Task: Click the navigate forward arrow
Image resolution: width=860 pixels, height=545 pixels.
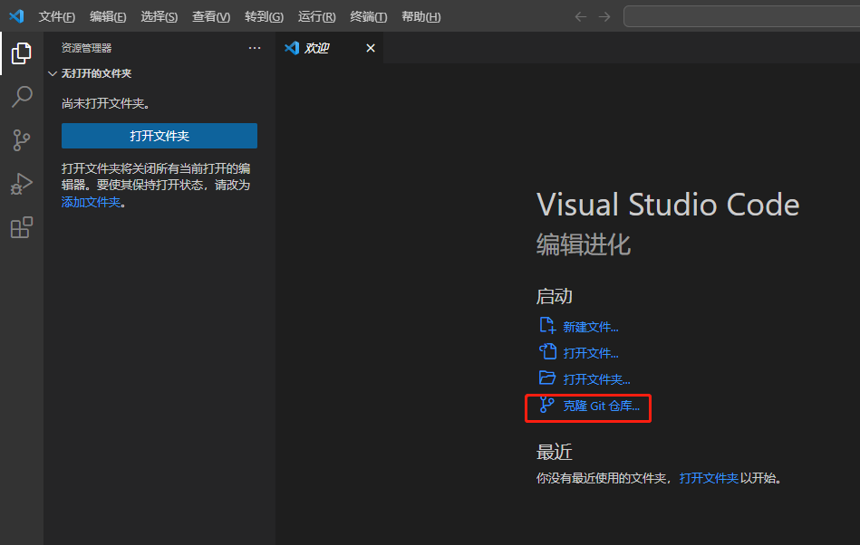Action: pyautogui.click(x=604, y=17)
